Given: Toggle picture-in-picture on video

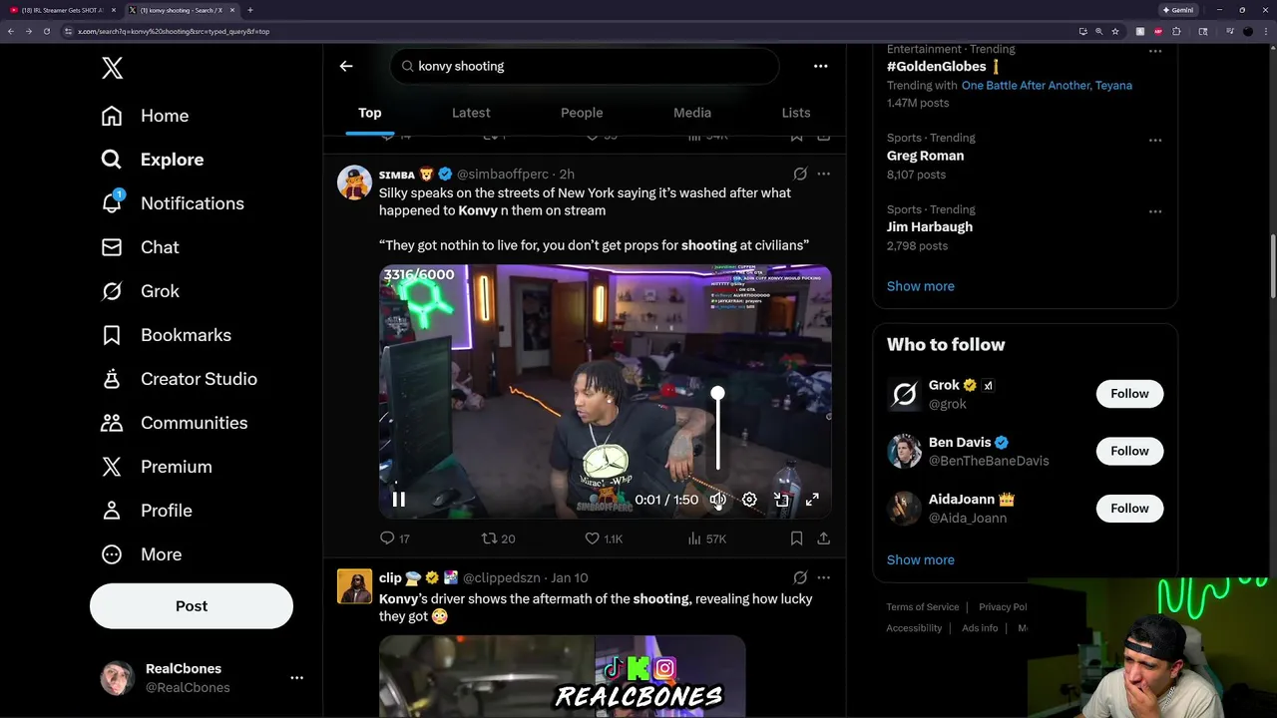Looking at the screenshot, I should (x=781, y=500).
